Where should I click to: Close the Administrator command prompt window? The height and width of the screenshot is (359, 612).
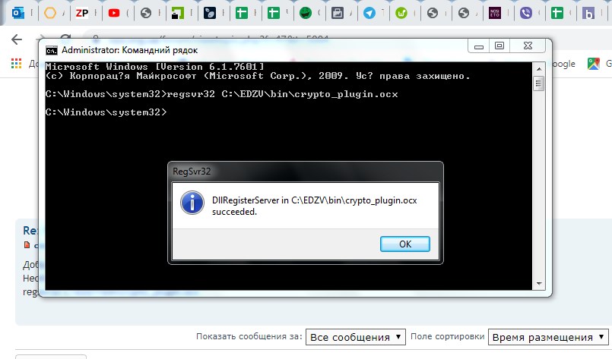528,46
